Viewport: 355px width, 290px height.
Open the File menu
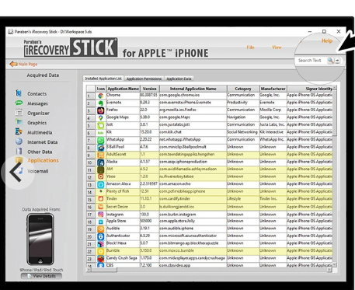coord(250,47)
